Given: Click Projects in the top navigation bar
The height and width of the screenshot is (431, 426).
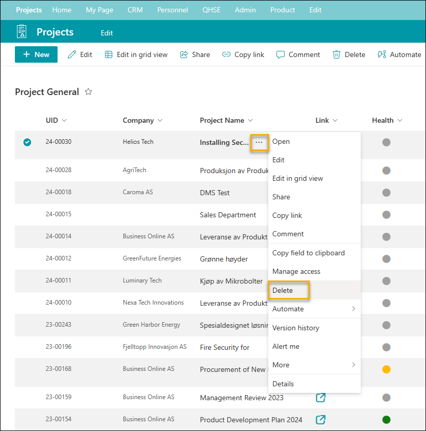Looking at the screenshot, I should pyautogui.click(x=29, y=10).
